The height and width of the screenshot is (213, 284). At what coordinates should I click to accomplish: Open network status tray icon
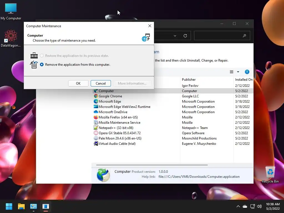(252, 206)
